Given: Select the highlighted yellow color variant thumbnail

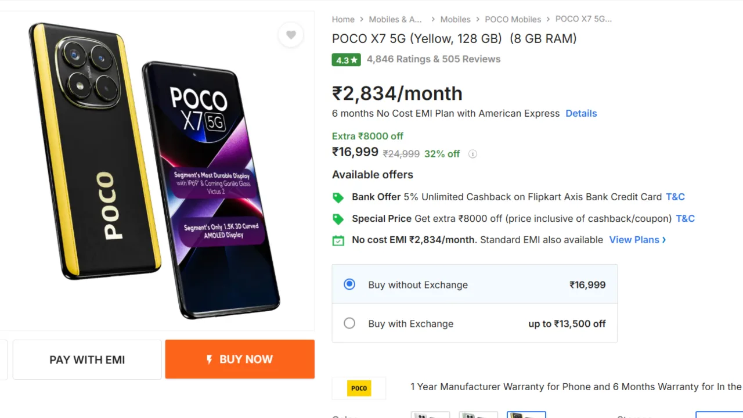Looking at the screenshot, I should tap(526, 415).
